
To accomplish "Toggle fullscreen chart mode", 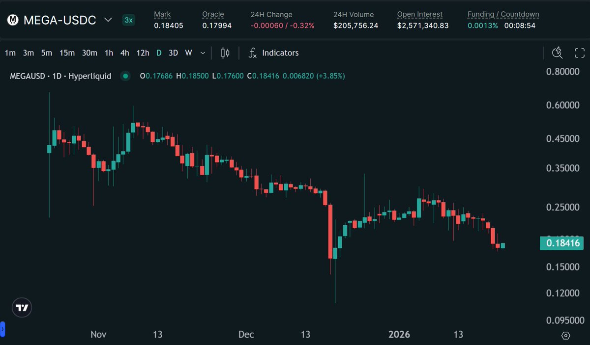I will tap(580, 53).
